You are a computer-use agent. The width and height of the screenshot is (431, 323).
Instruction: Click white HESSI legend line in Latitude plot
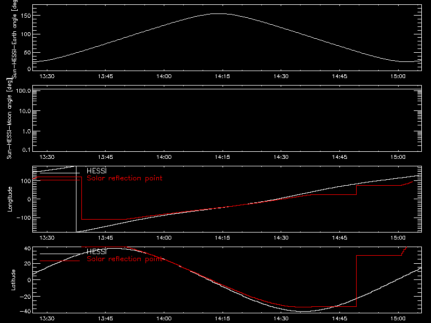point(60,254)
